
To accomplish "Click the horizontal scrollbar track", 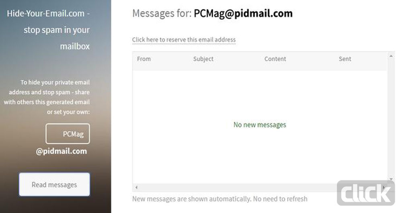I will [260, 187].
